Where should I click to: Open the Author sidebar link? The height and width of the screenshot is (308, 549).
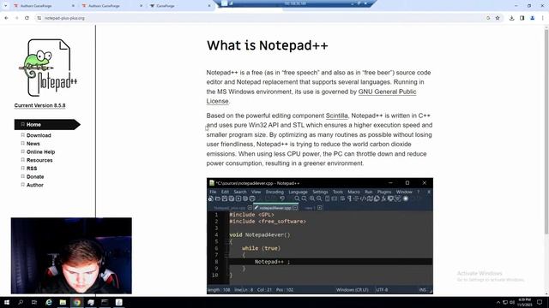35,185
